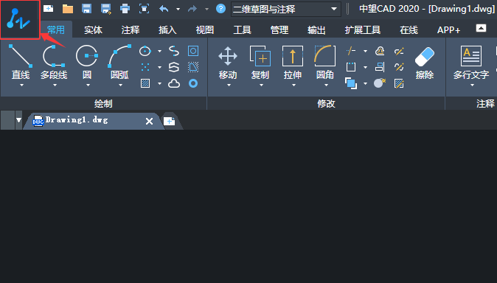
Task: Select the 拉伸 stretch tool
Action: 293,62
